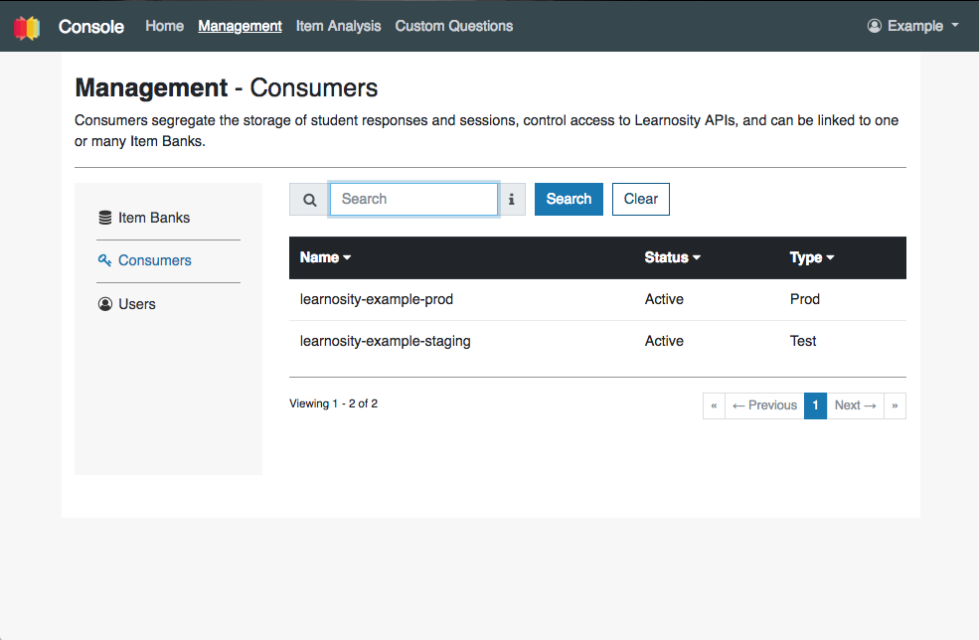
Task: Select page 1 in pagination
Action: point(815,405)
